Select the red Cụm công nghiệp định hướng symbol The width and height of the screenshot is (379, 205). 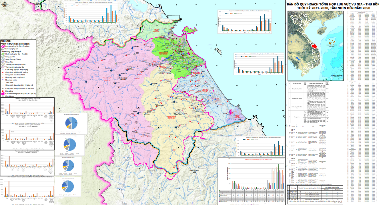click(x=3, y=72)
